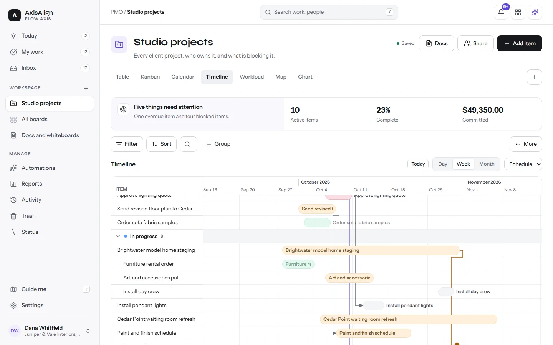Switch to the Table view tab

click(123, 77)
